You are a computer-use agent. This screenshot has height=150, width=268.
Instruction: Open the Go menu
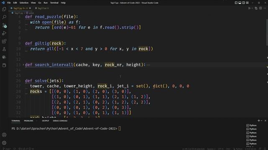[x=40, y=3]
